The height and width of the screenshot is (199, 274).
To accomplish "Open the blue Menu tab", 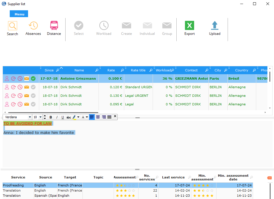I will click(19, 14).
